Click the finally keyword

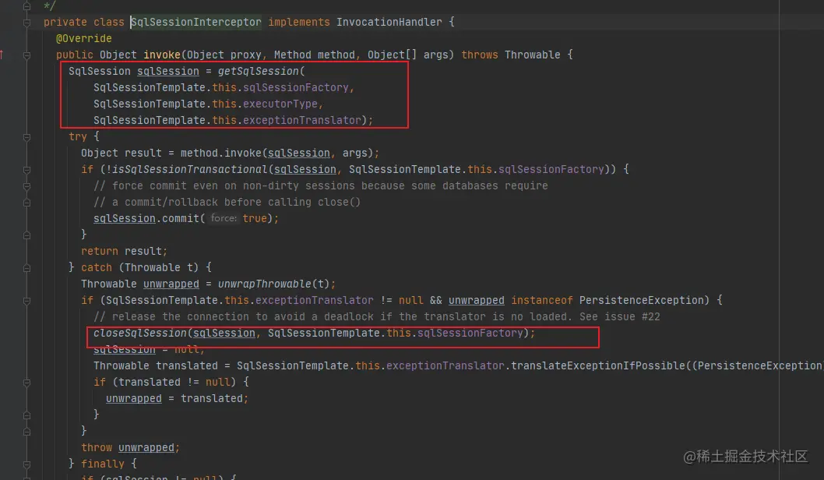tap(103, 464)
